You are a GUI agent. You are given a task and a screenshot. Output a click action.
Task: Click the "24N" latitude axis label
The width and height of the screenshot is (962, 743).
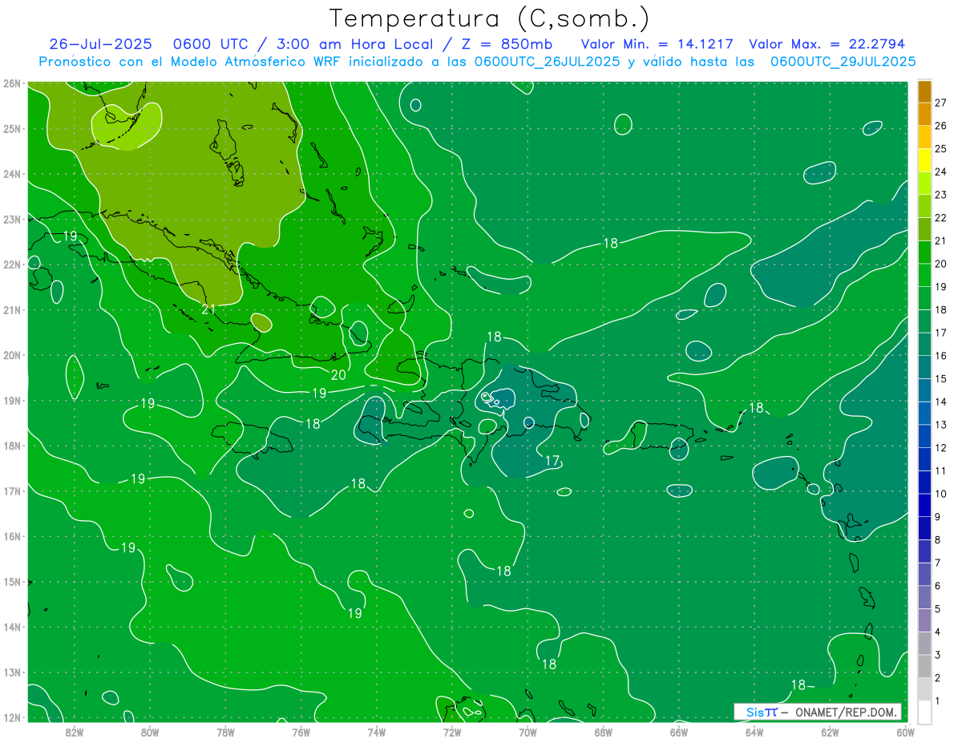[11, 174]
